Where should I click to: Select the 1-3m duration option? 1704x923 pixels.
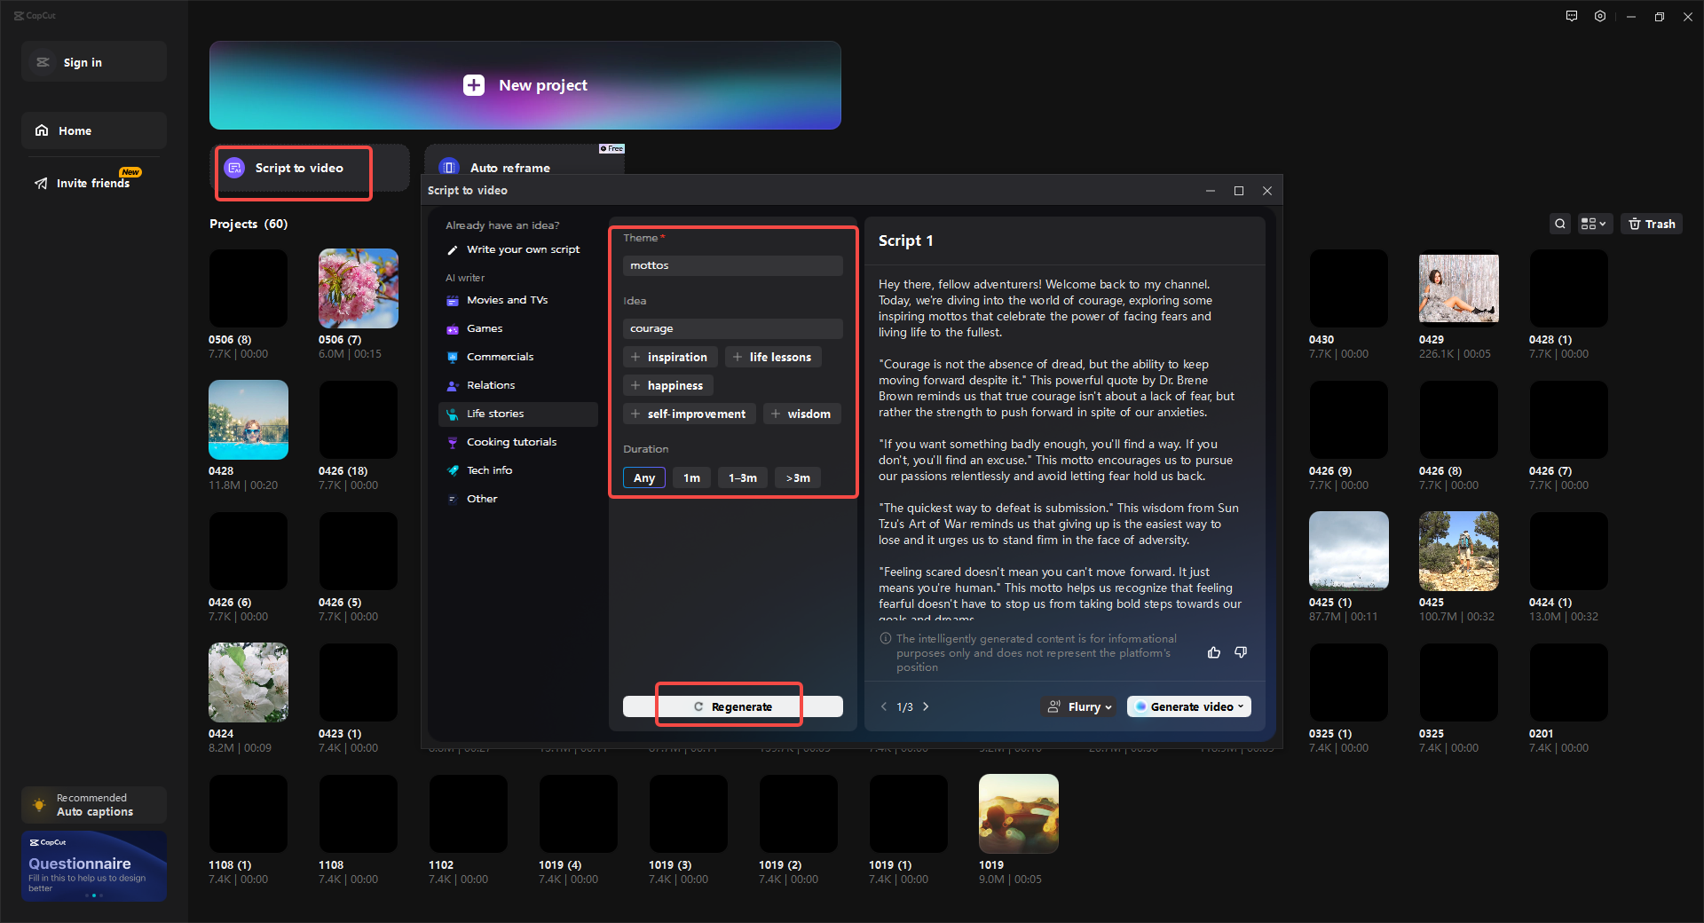[x=743, y=477]
